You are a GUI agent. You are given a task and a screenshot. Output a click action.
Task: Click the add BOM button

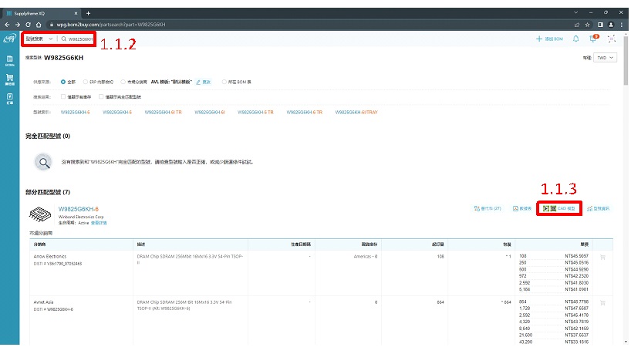click(x=549, y=39)
